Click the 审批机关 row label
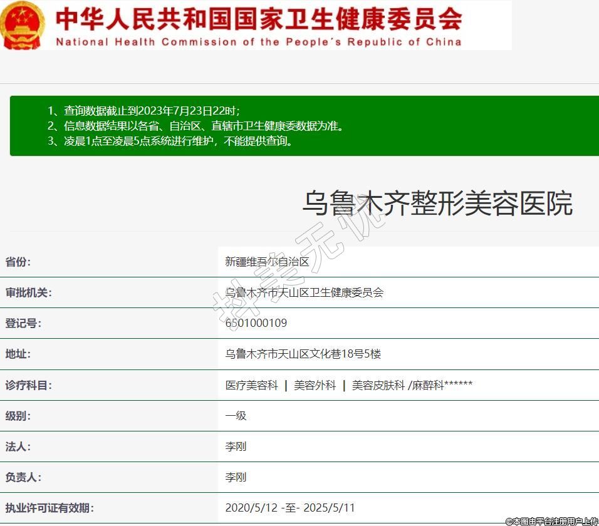 [29, 292]
